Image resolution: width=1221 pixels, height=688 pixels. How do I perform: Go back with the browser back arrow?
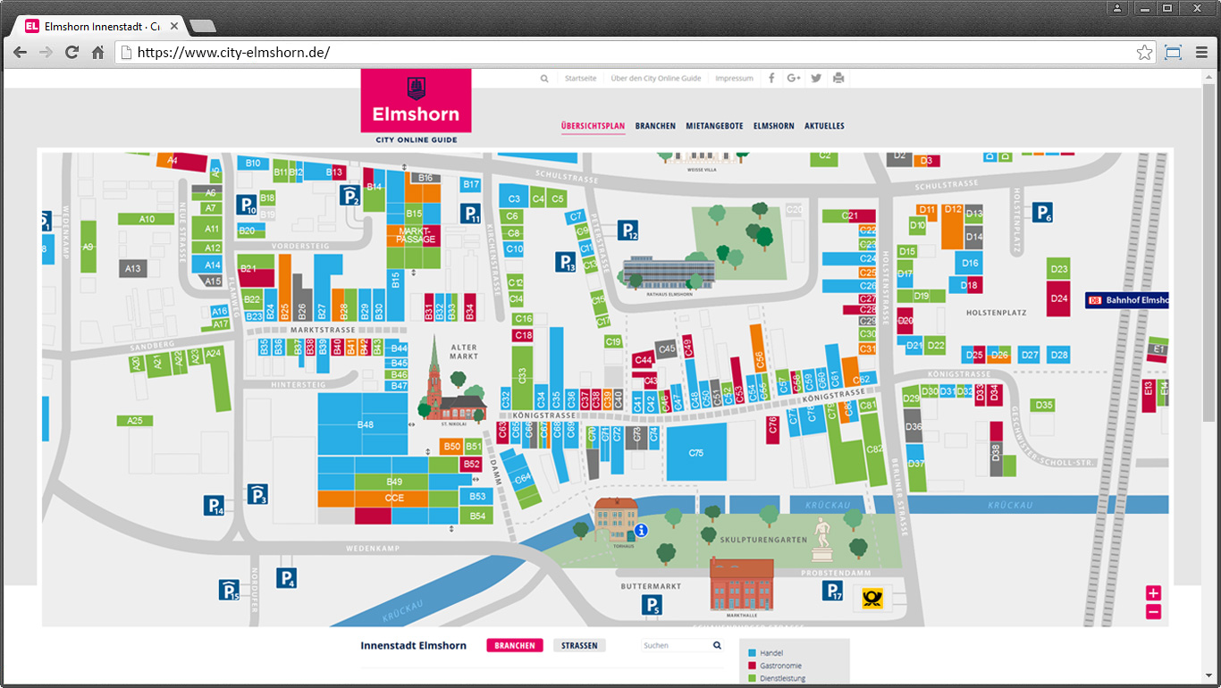tap(20, 53)
